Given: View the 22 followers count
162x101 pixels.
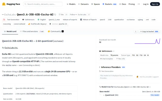Looking at the screenshot, I should point(89,15).
